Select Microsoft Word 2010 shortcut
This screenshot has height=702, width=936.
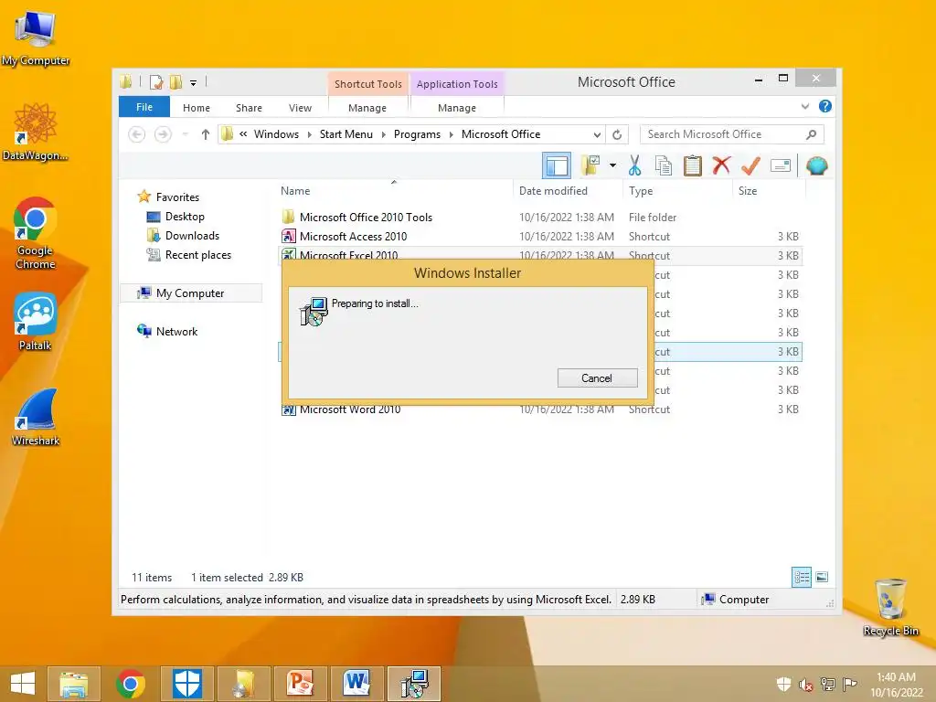(350, 409)
